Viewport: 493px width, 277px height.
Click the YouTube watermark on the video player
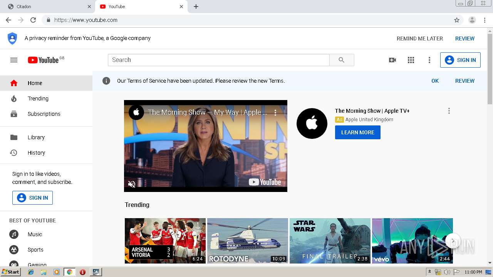point(265,182)
